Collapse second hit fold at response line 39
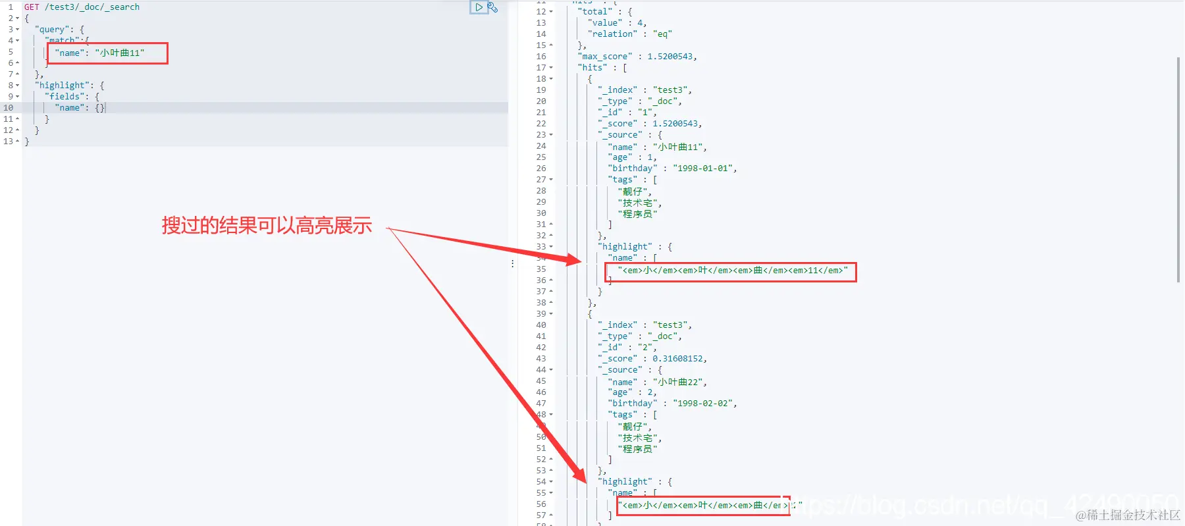 (551, 314)
